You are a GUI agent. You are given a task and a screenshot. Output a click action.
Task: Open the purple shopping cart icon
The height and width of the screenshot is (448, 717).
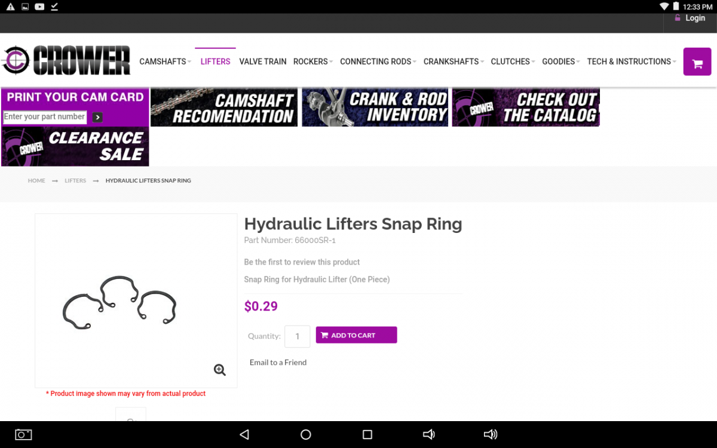point(697,62)
